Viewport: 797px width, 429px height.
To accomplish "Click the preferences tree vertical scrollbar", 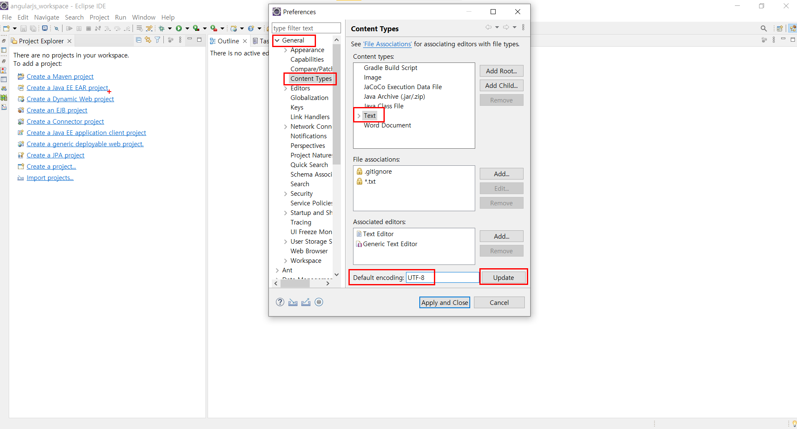I will (336, 104).
